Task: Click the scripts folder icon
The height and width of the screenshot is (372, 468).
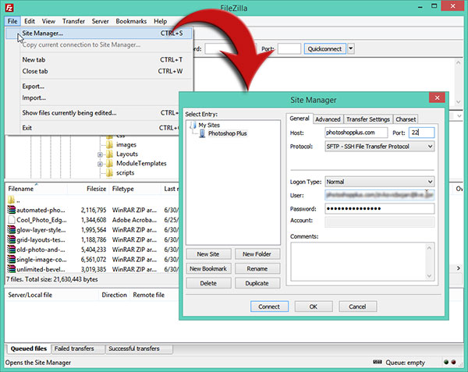Action: [109, 172]
